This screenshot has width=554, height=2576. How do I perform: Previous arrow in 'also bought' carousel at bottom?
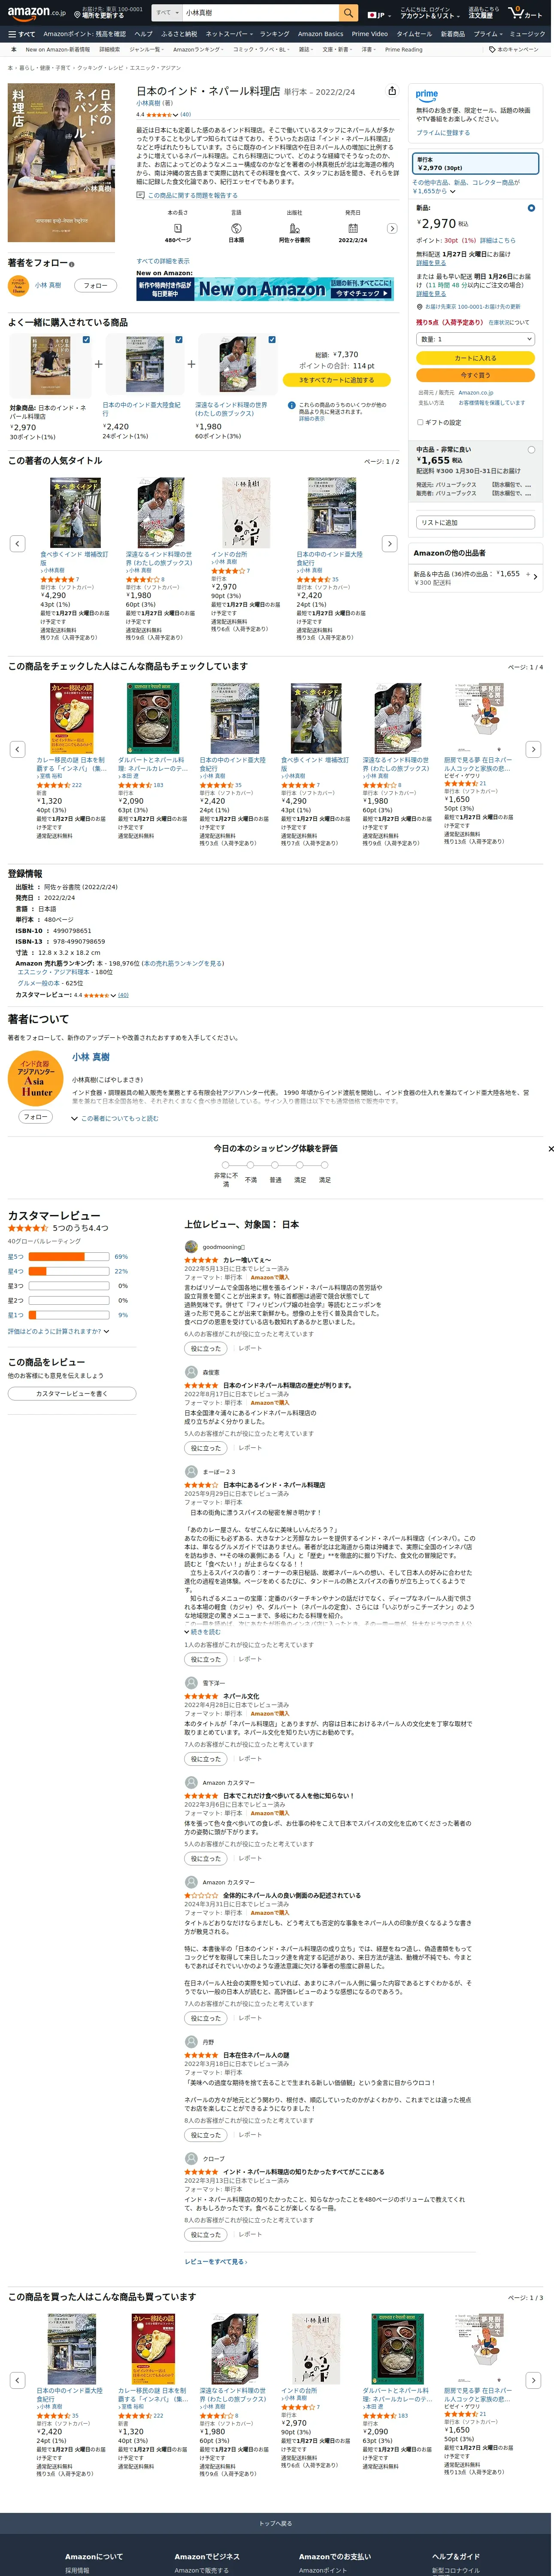click(17, 2380)
